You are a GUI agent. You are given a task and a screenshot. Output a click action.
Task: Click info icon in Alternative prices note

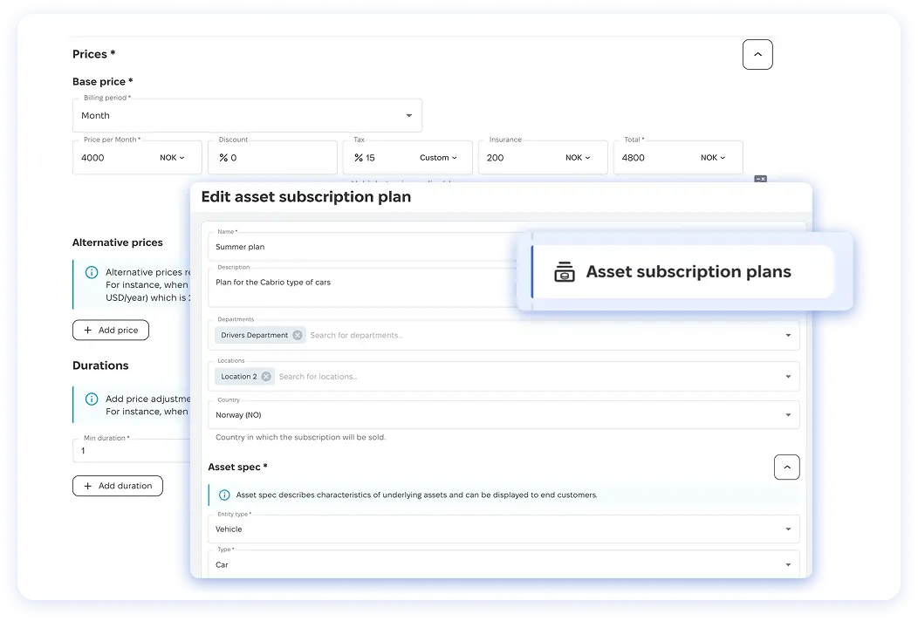pos(92,273)
